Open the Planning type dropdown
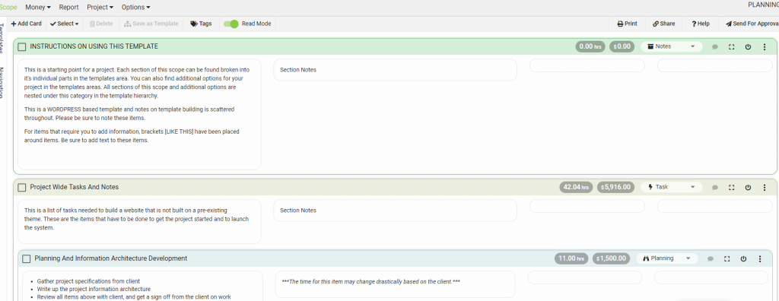Viewport: 779px width, 301px height. point(666,258)
